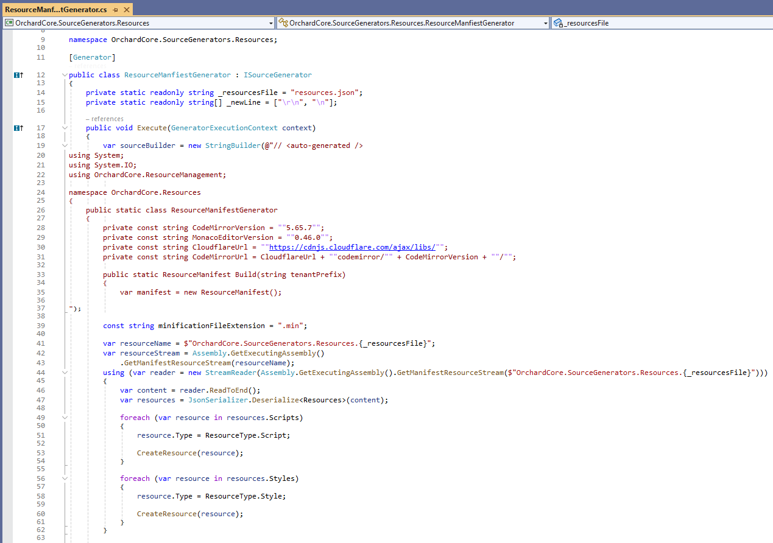Click line number 26 in the gutter
Image resolution: width=773 pixels, height=543 pixels.
coord(41,210)
